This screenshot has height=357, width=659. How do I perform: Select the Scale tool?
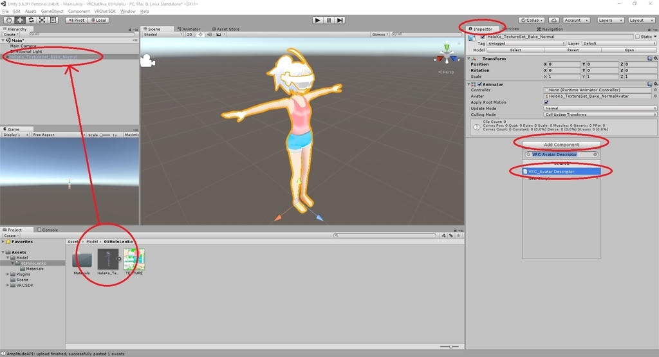coord(42,20)
